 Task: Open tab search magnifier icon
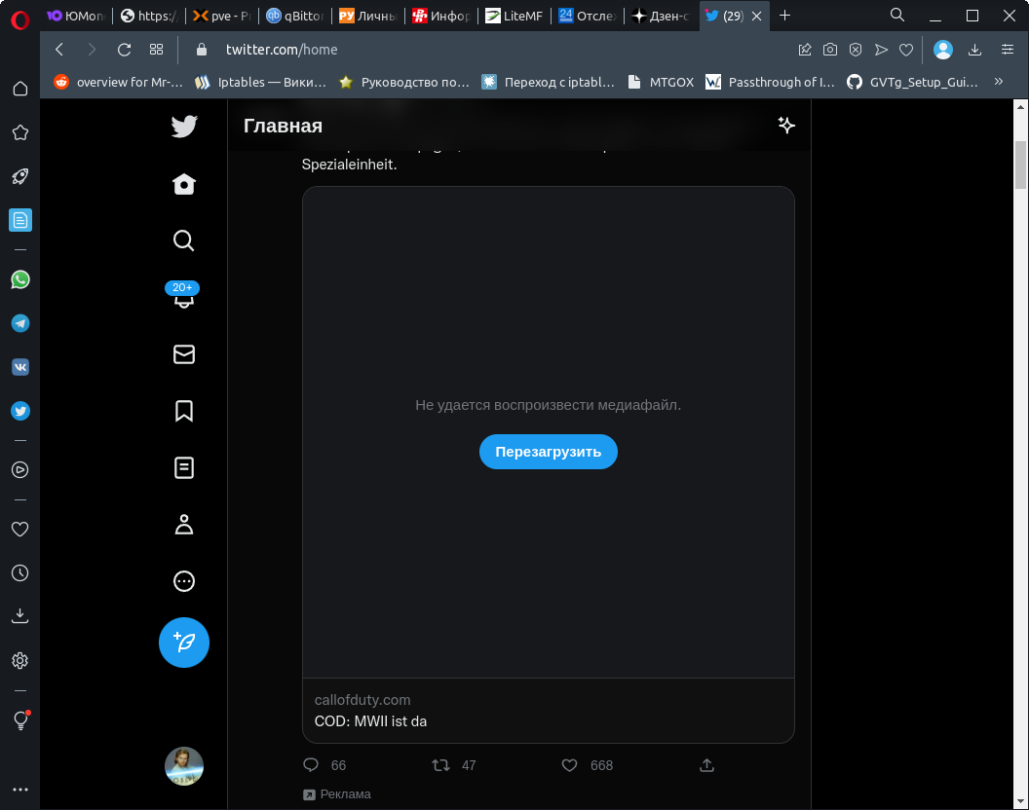(x=897, y=15)
